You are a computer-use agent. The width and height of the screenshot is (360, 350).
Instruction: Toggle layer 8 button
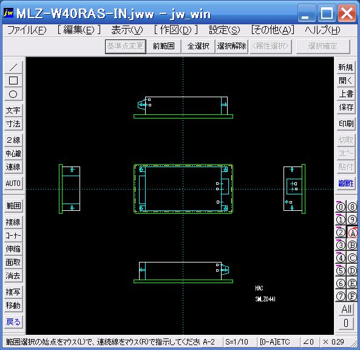[x=352, y=207]
